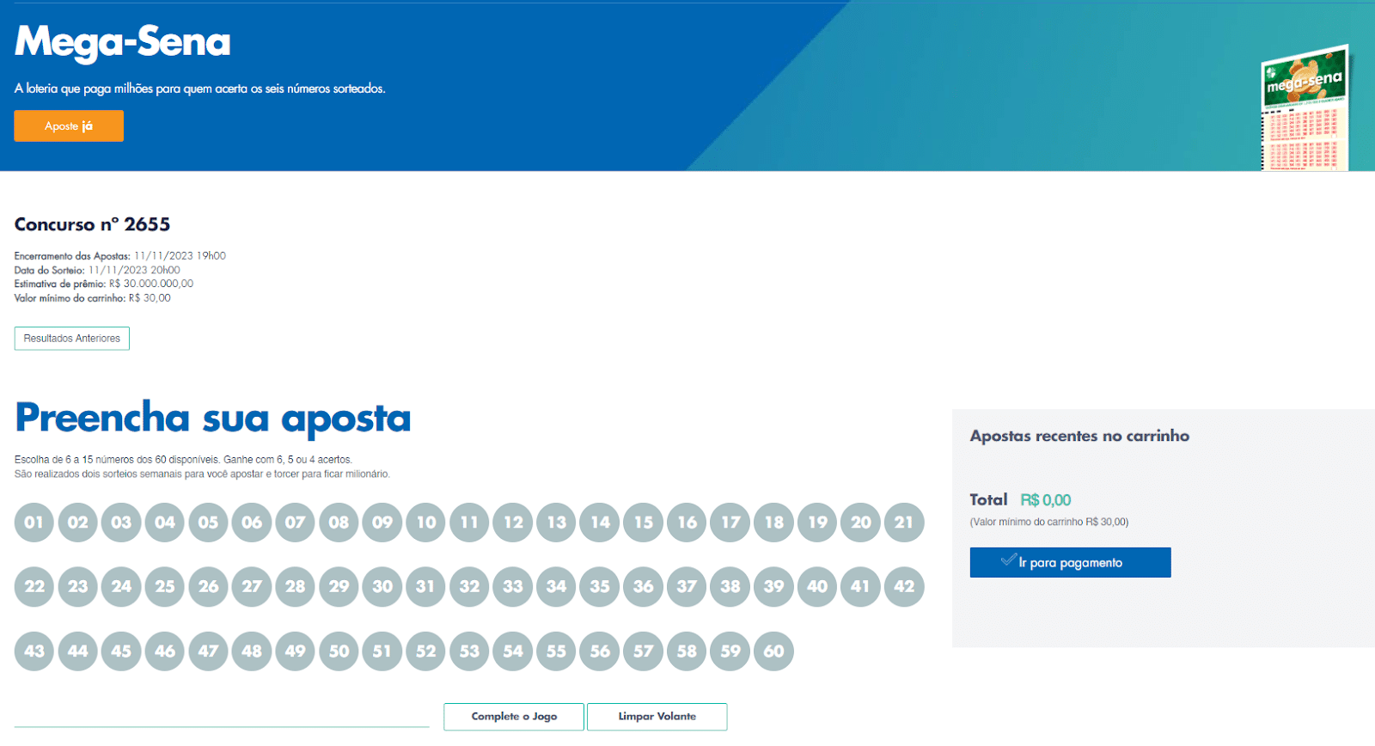
Task: Pick number 37
Action: [x=687, y=587]
